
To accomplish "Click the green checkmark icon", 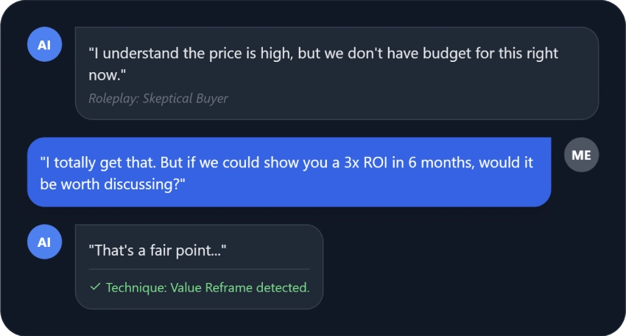I will coord(95,287).
